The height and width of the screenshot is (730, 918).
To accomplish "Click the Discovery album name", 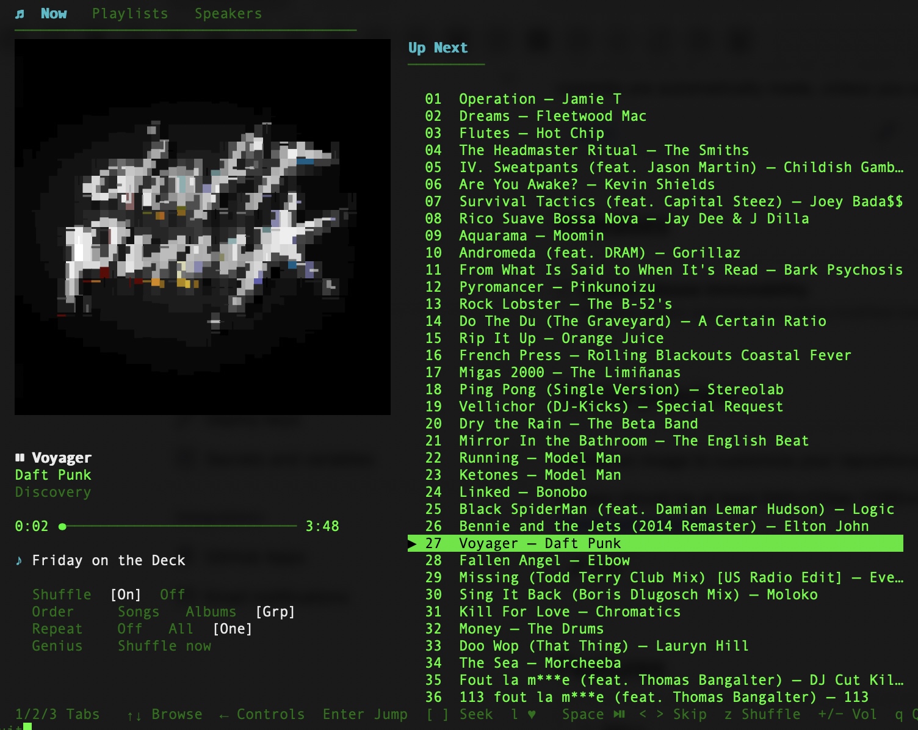I will [53, 492].
